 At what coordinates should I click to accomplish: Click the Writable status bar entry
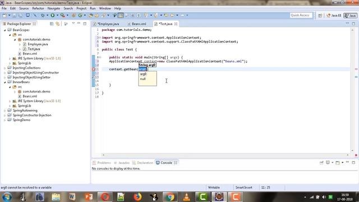coord(214,187)
